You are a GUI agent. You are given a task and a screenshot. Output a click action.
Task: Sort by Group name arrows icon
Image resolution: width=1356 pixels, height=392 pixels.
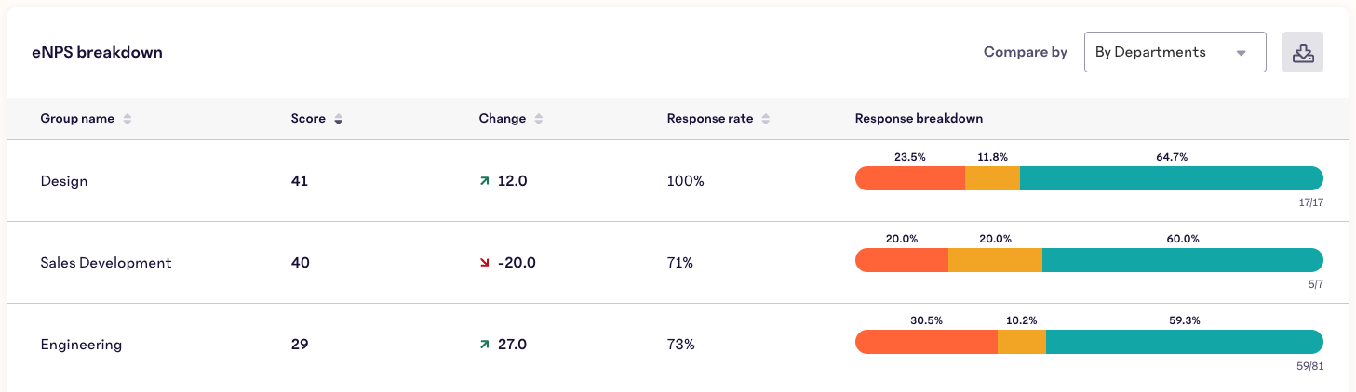pyautogui.click(x=128, y=119)
